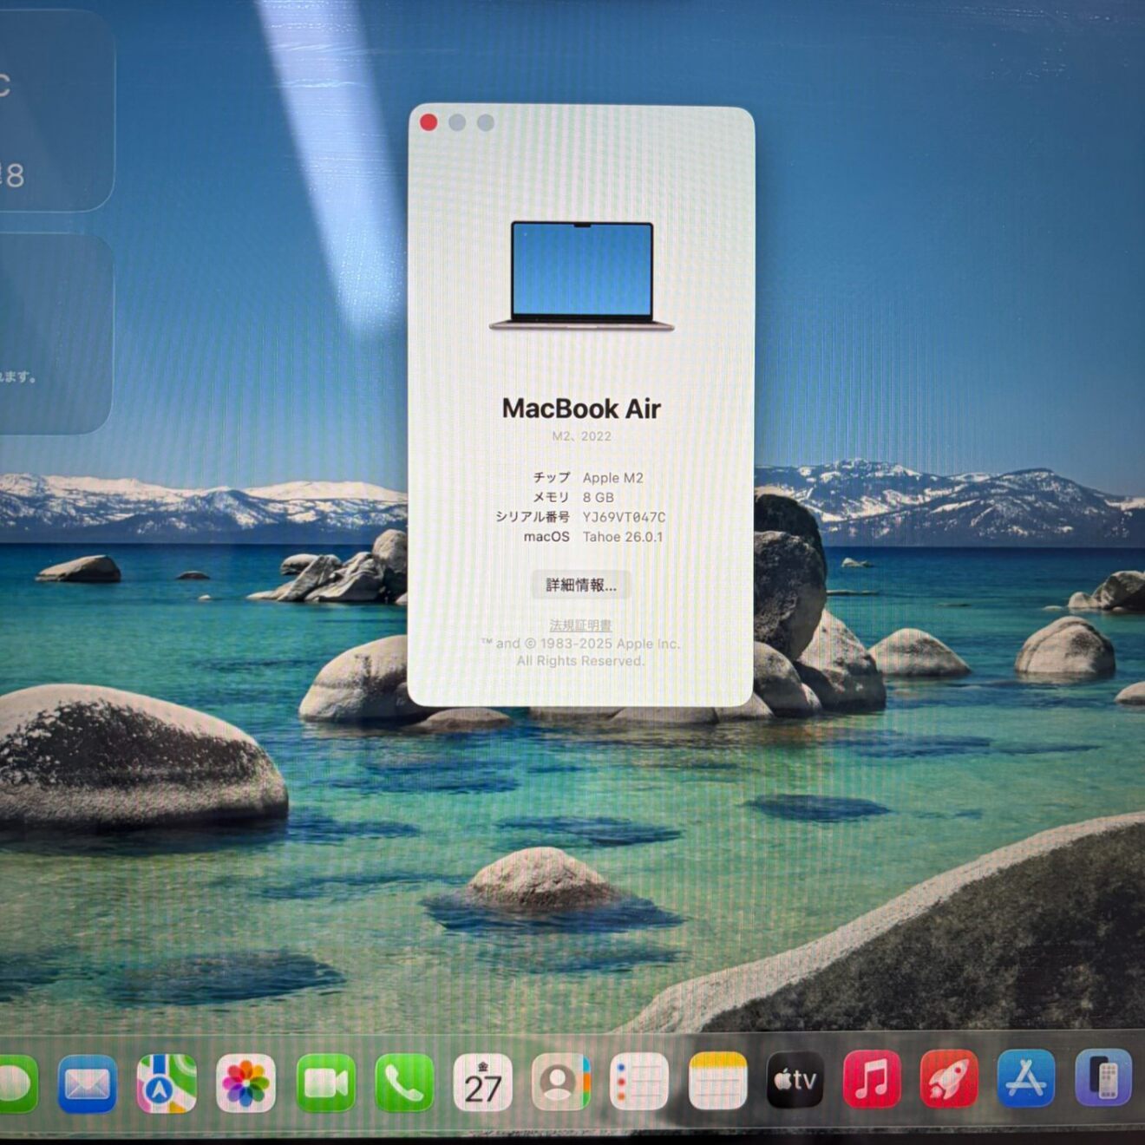Open the 法規証明書 link
1145x1145 pixels.
pos(580,625)
